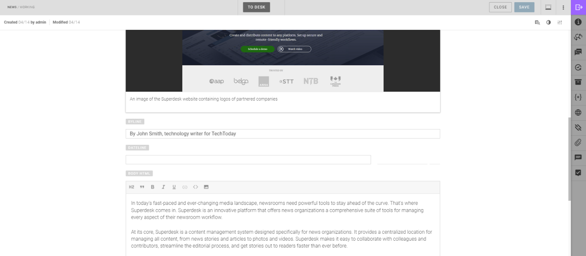The image size is (586, 256).
Task: Click the empty Dateline input field
Action: click(248, 160)
